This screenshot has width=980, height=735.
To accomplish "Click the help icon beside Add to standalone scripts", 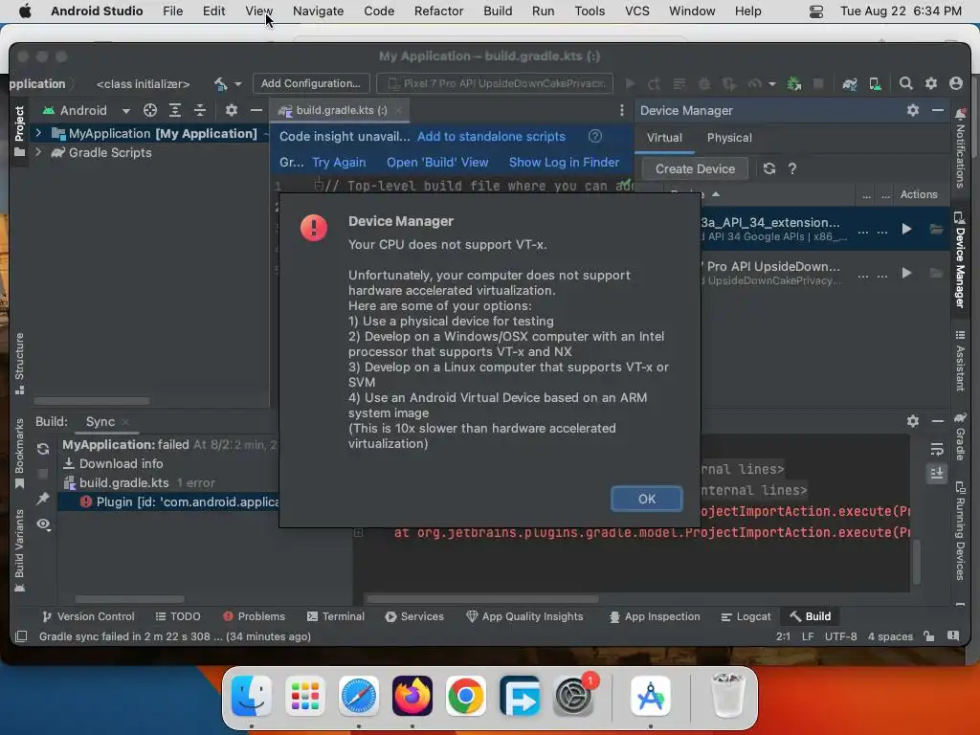I will click(x=595, y=136).
